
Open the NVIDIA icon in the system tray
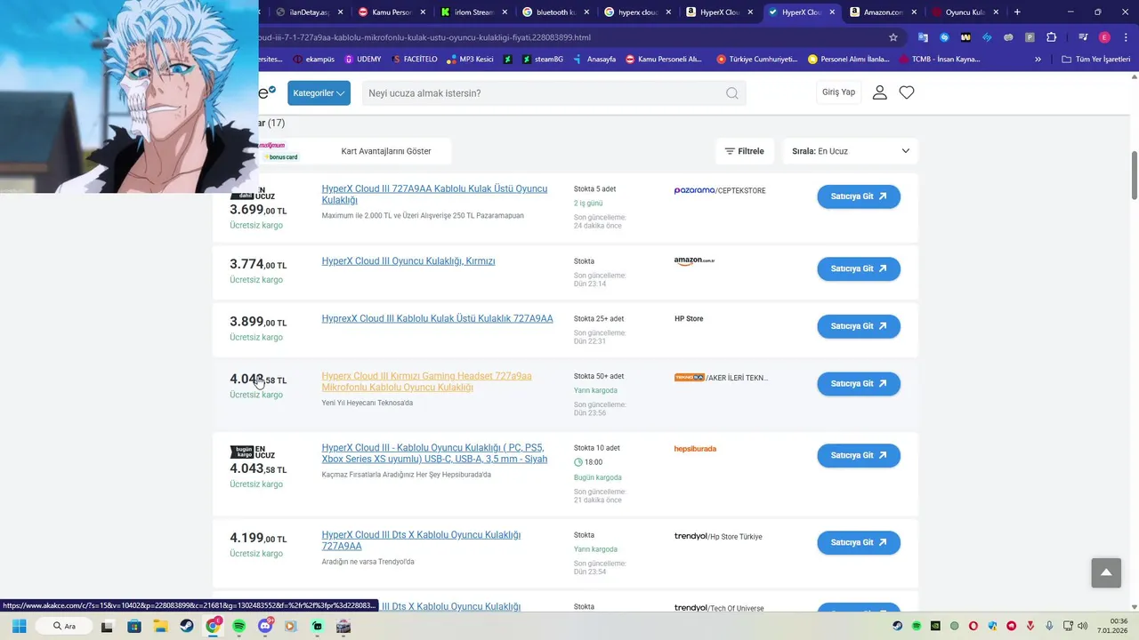click(x=935, y=627)
